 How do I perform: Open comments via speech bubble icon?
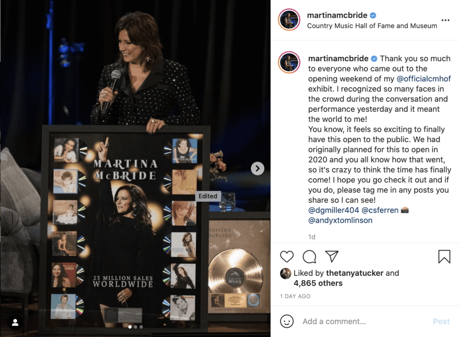309,256
